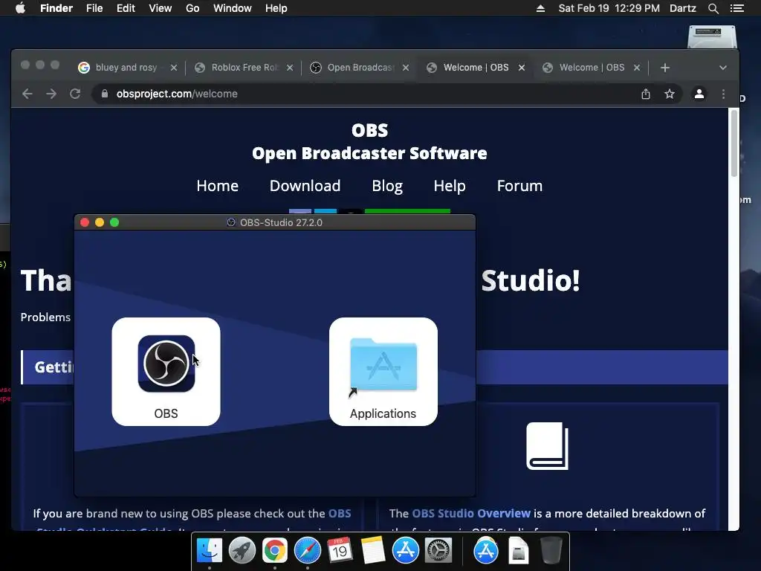
Task: Open Notification Center list icon
Action: coord(736,8)
